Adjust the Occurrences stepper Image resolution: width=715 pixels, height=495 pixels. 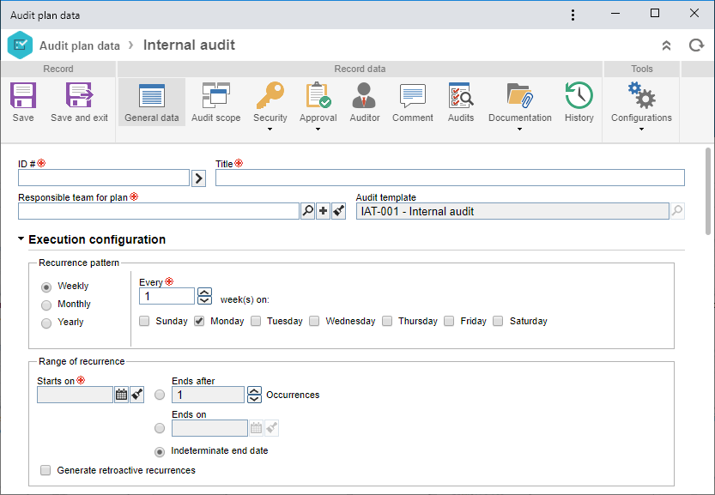(254, 395)
